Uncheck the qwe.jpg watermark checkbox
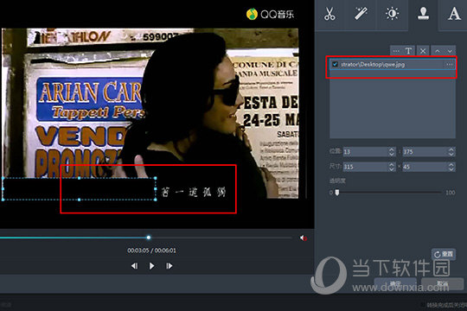The image size is (467, 311). tap(335, 64)
